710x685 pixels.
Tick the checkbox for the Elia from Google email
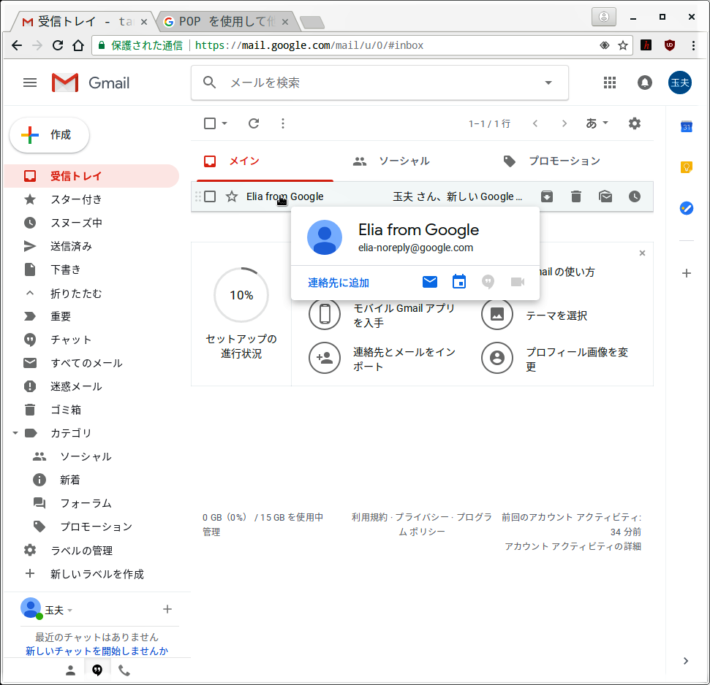[x=210, y=196]
